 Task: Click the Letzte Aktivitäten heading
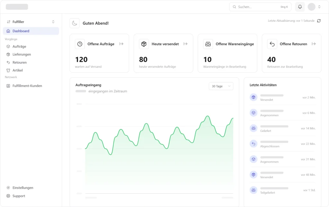[263, 85]
